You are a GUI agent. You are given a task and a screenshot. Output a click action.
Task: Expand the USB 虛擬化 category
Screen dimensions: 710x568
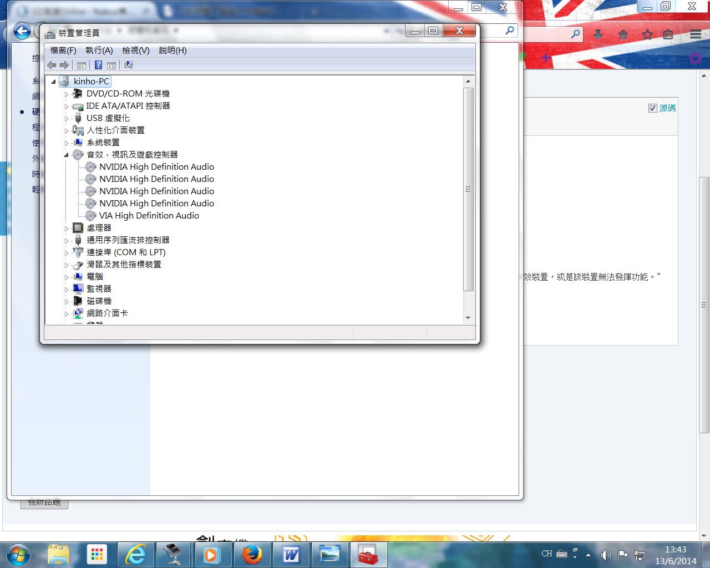(x=67, y=119)
